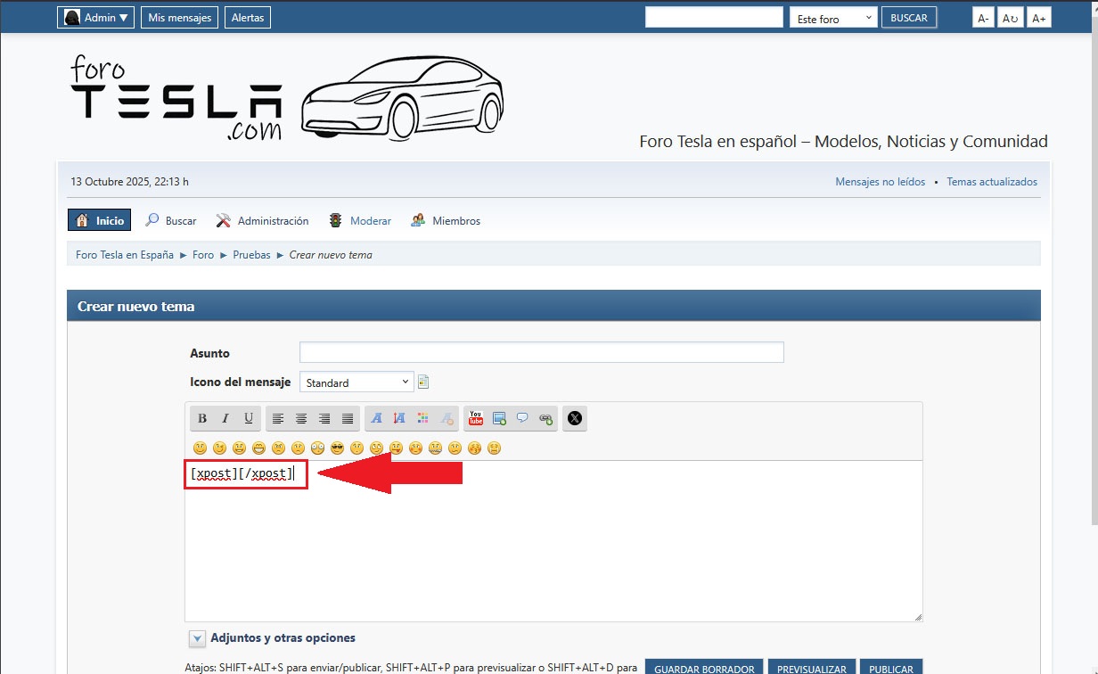Insert a quote using the speech bubble icon
1098x674 pixels.
(522, 418)
